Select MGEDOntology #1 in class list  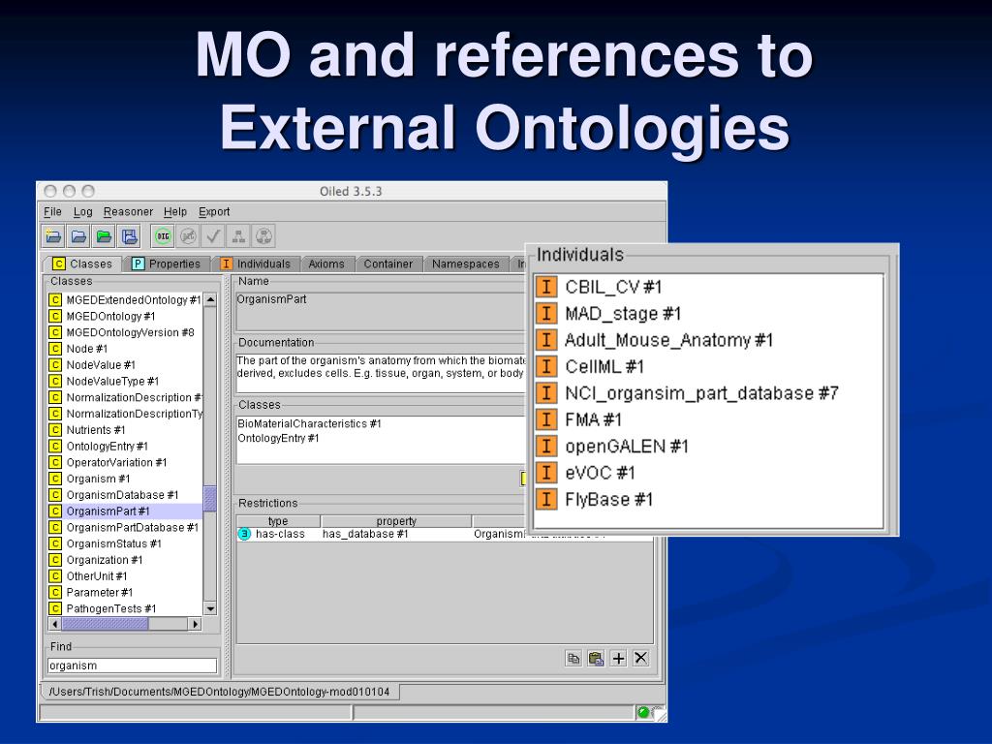[x=110, y=317]
